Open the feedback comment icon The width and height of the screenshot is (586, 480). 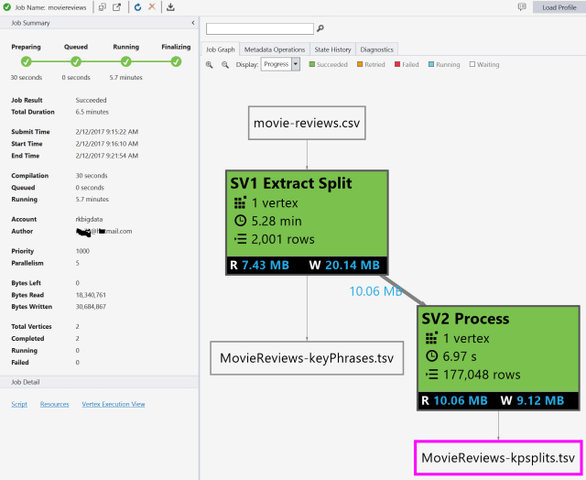pyautogui.click(x=522, y=7)
